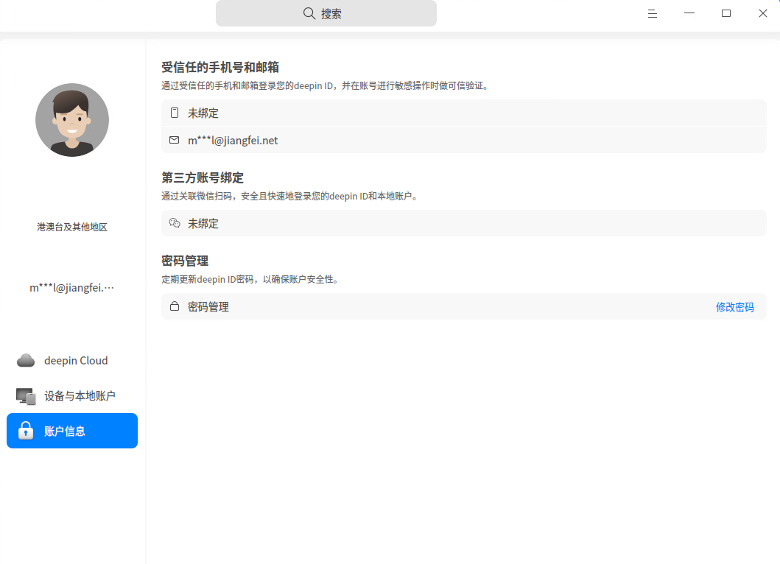The height and width of the screenshot is (564, 780).
Task: Maximize the window
Action: coord(725,13)
